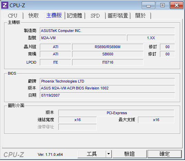Click the BIOS date 07/19/2007
185x161 pixels.
point(107,95)
